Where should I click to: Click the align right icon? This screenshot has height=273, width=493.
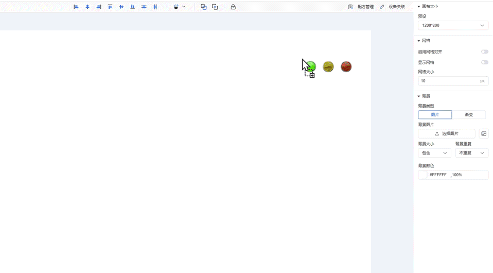(99, 7)
